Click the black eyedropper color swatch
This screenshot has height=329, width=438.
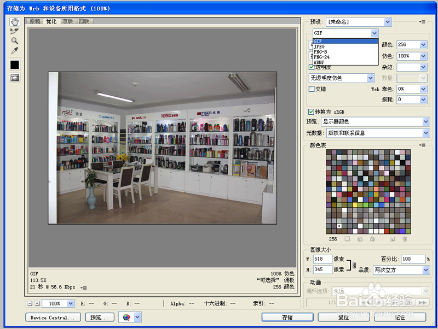click(15, 64)
